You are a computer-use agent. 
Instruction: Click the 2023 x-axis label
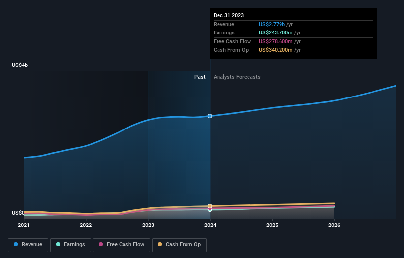[x=148, y=225]
